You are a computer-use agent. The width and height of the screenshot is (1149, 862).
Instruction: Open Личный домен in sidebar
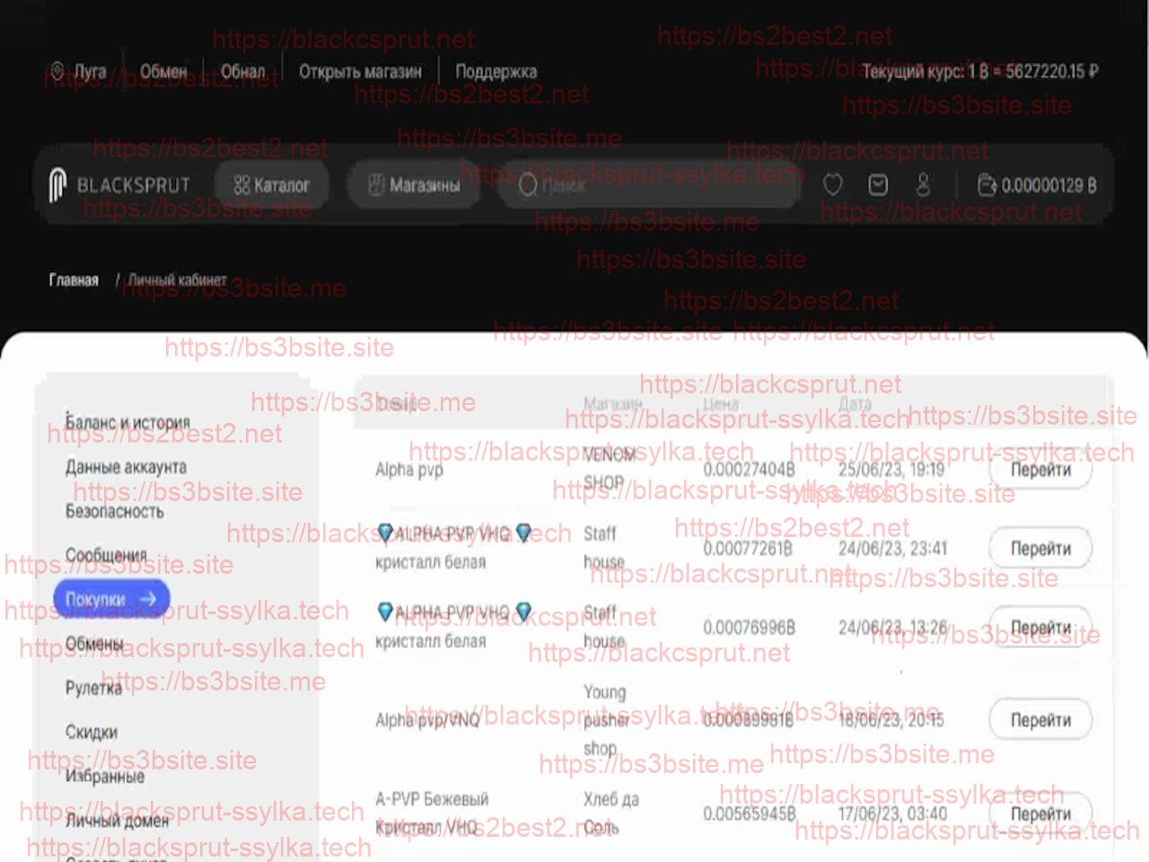[117, 821]
